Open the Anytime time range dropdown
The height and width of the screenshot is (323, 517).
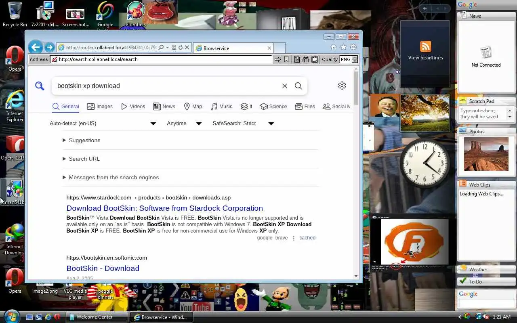[184, 123]
